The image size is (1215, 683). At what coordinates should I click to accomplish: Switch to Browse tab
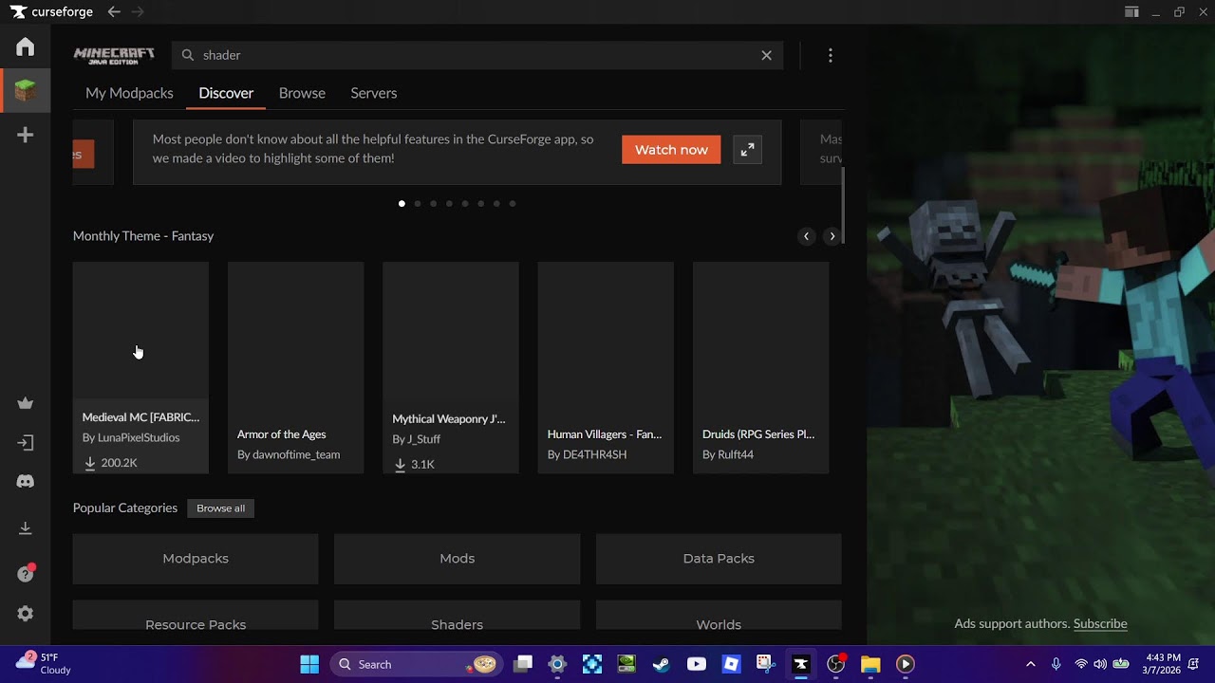302,93
